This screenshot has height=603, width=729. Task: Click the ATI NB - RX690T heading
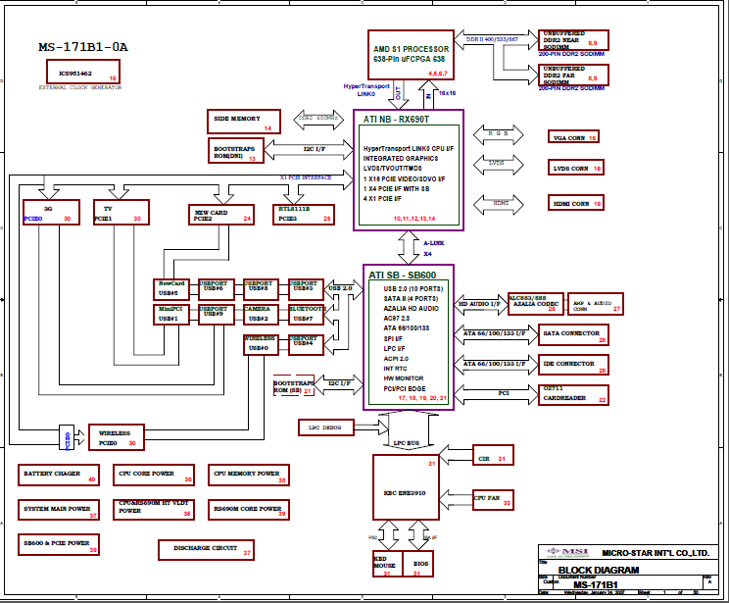click(x=396, y=119)
